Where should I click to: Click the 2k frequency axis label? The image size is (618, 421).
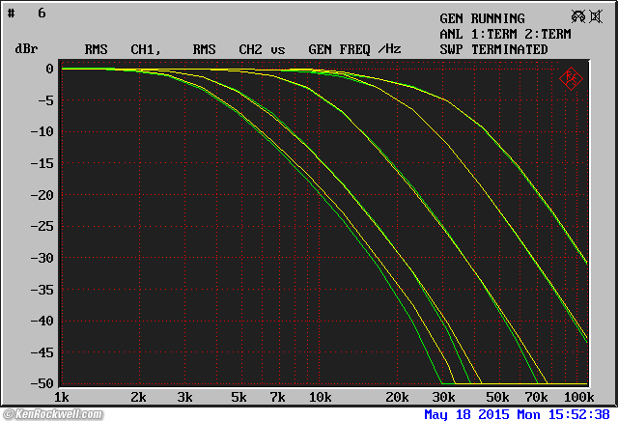138,398
